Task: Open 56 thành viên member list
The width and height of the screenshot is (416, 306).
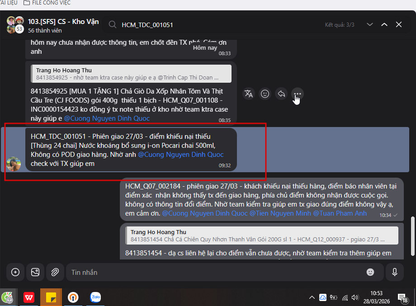Action: click(45, 30)
